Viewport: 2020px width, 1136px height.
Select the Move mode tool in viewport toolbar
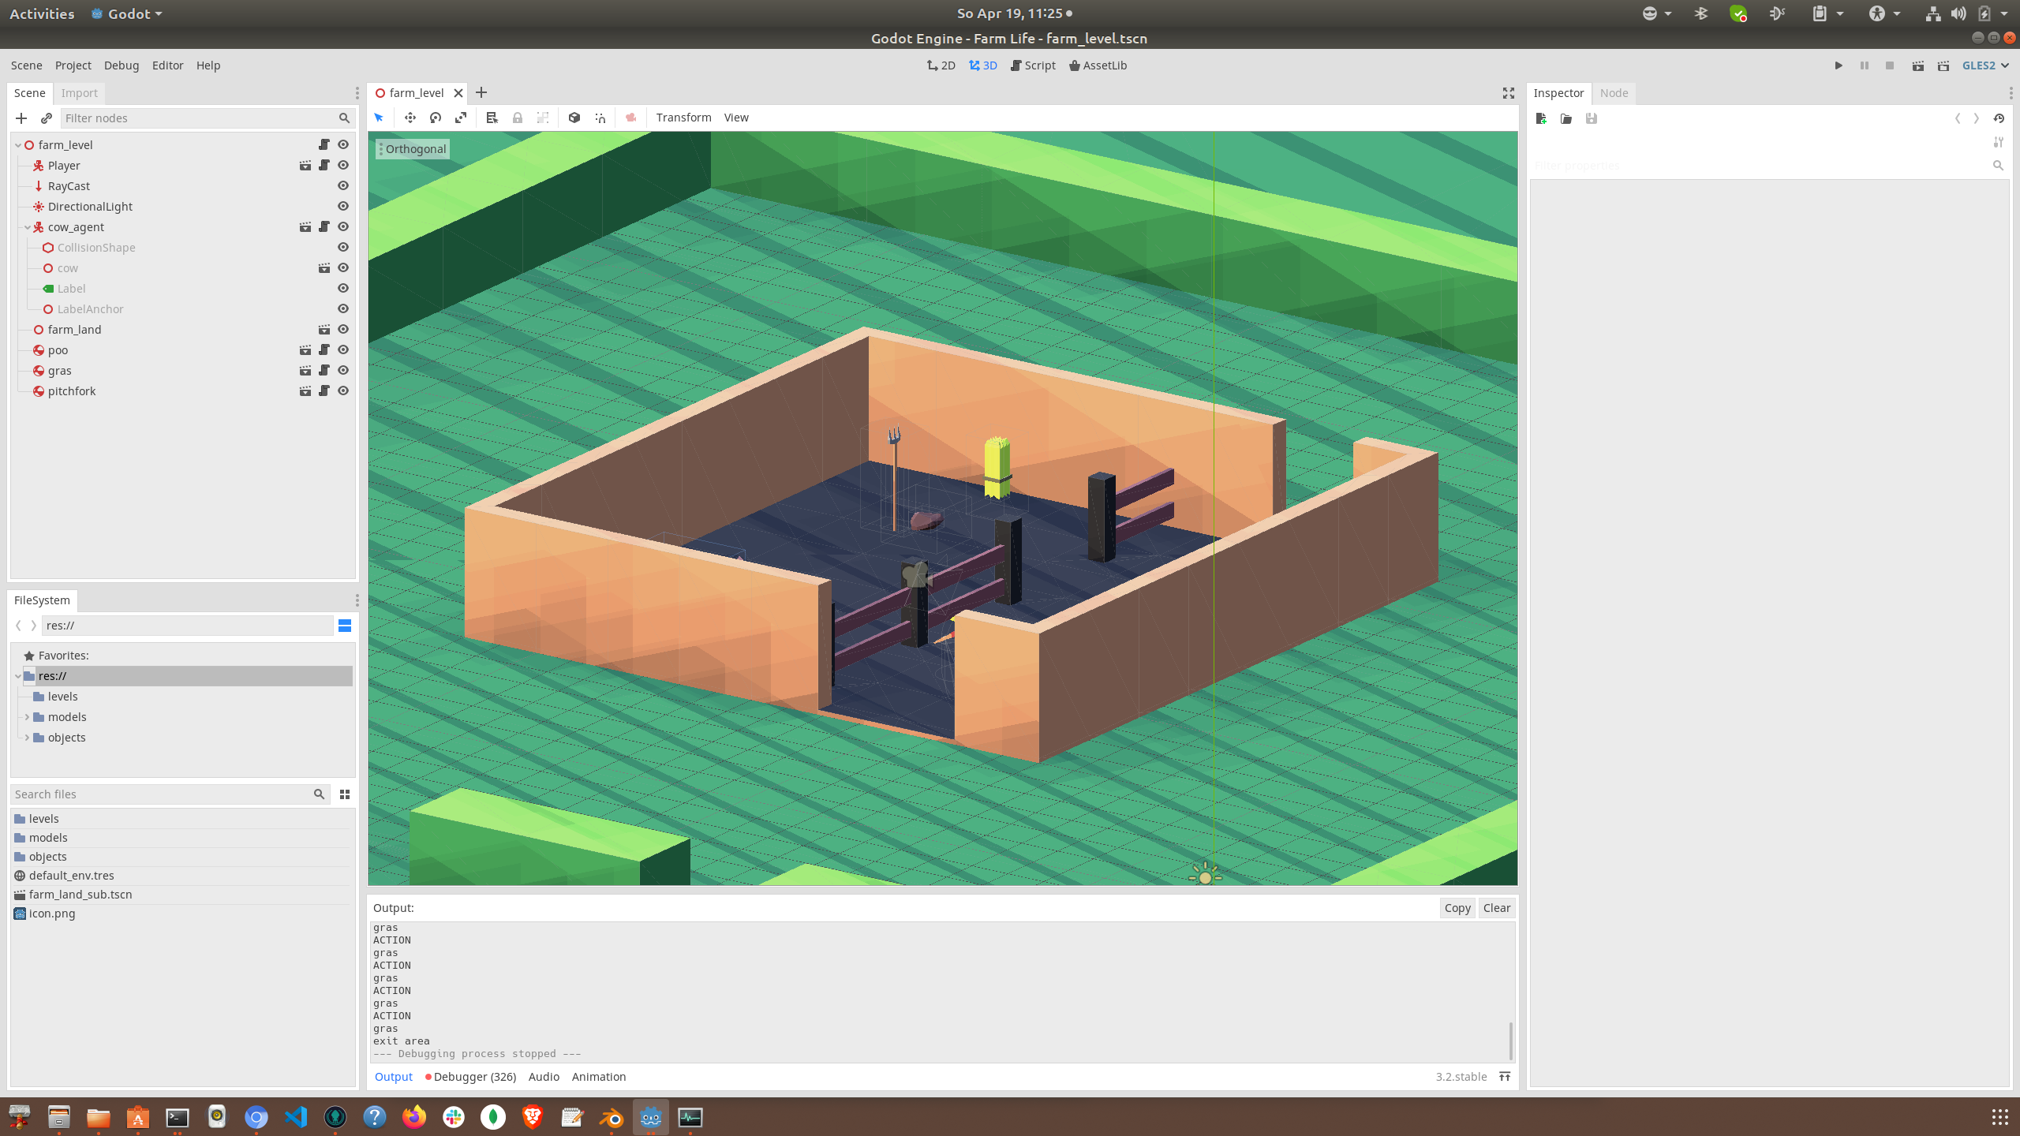[x=410, y=118]
